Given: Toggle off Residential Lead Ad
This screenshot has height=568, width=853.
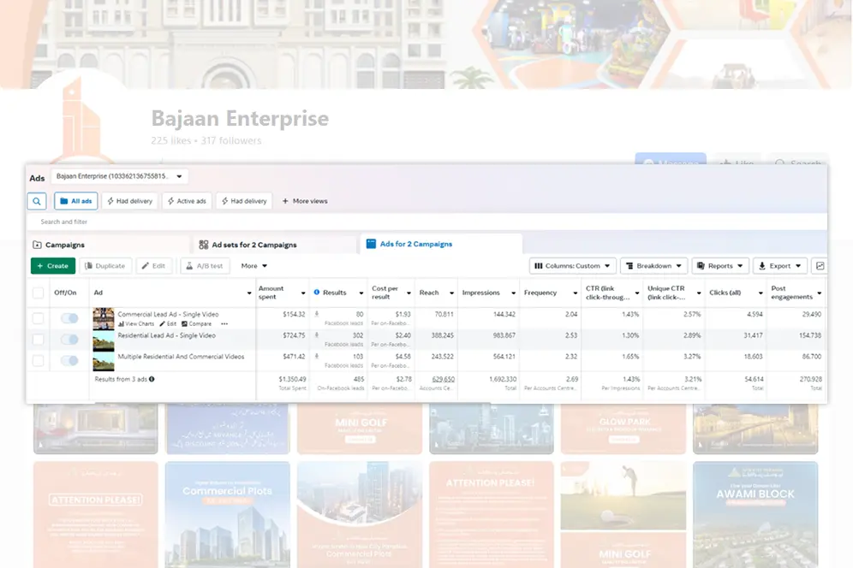Looking at the screenshot, I should pyautogui.click(x=69, y=339).
